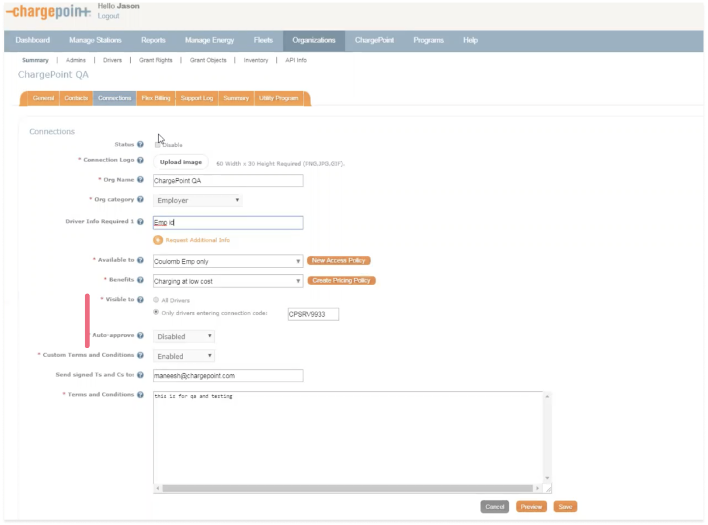Click the Driver Info Required 1 field
This screenshot has width=708, height=525.
[228, 223]
